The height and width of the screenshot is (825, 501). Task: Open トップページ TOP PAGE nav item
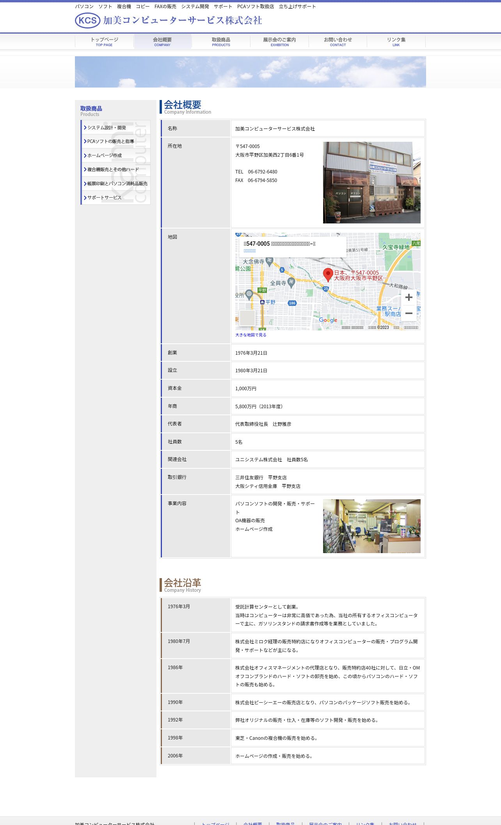click(x=104, y=41)
